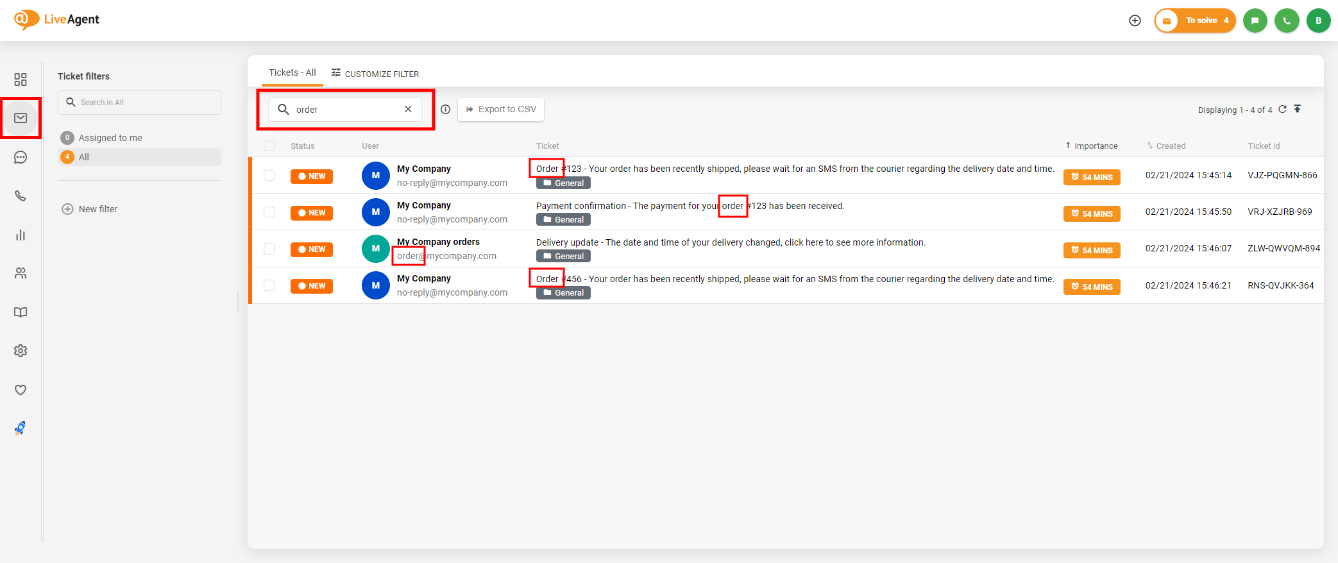Open the Dashboard grid icon in sidebar

[21, 79]
